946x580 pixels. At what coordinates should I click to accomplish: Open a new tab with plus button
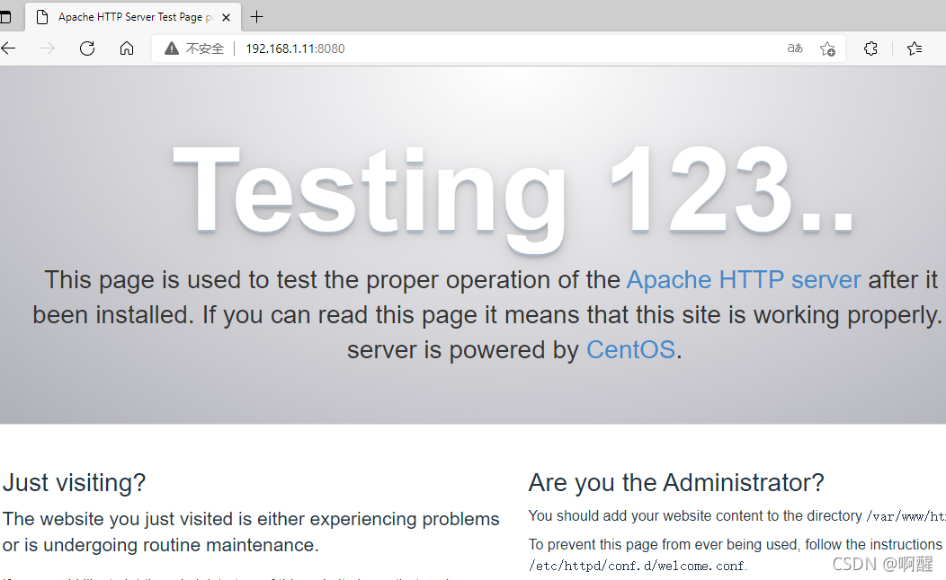click(256, 17)
